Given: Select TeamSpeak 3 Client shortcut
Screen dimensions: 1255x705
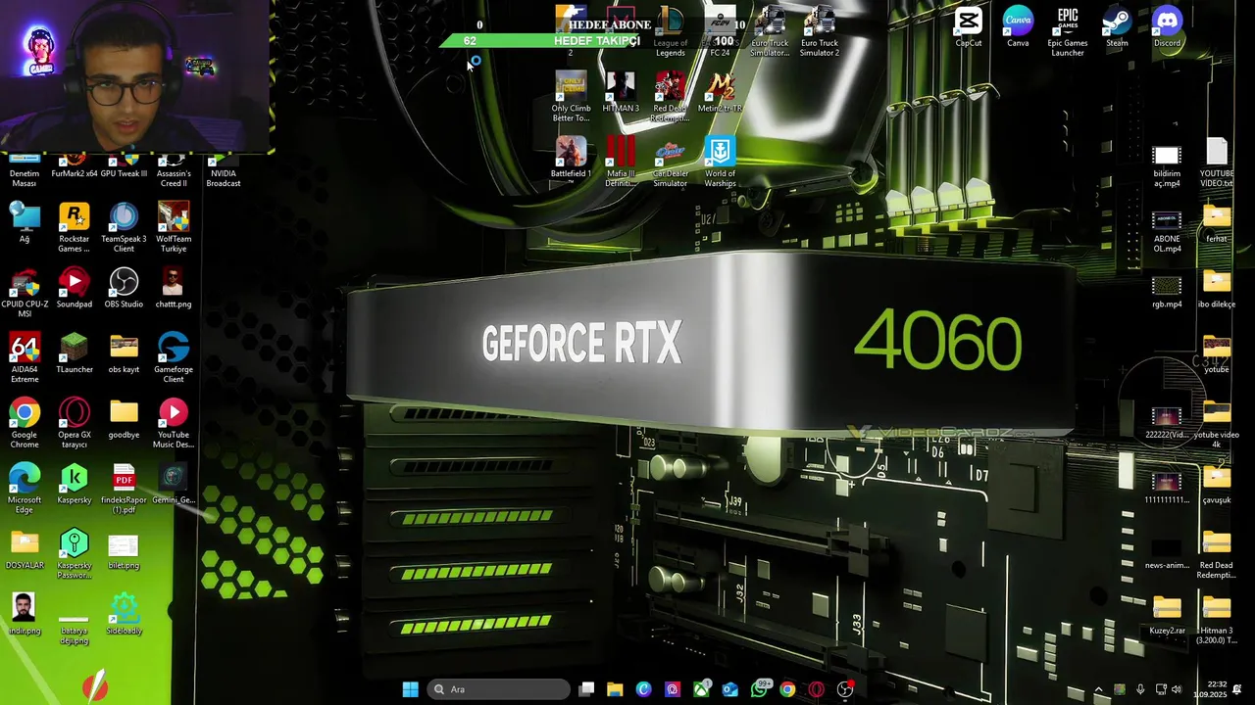Looking at the screenshot, I should (x=124, y=228).
